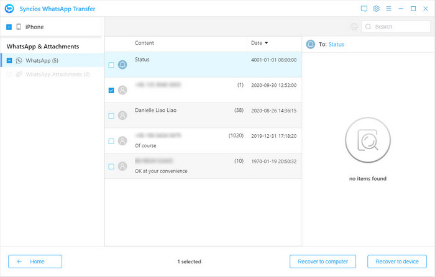Open the feedback message icon in title bar

[364, 9]
